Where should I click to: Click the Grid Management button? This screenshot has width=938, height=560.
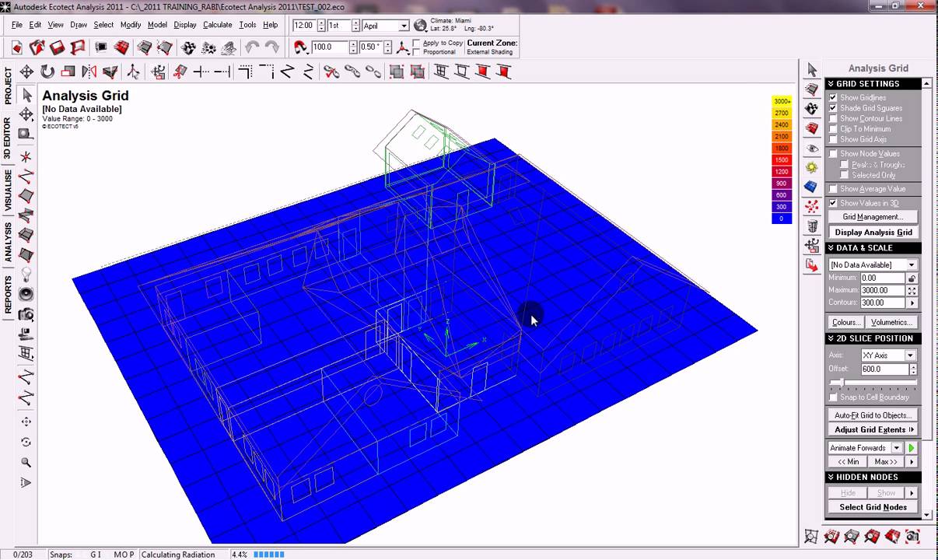(x=873, y=217)
